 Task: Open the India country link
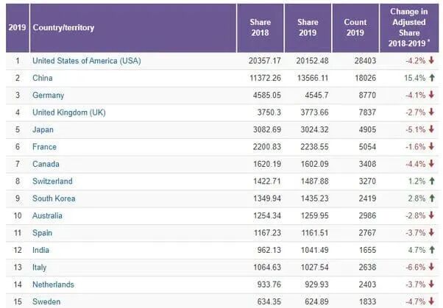point(40,250)
